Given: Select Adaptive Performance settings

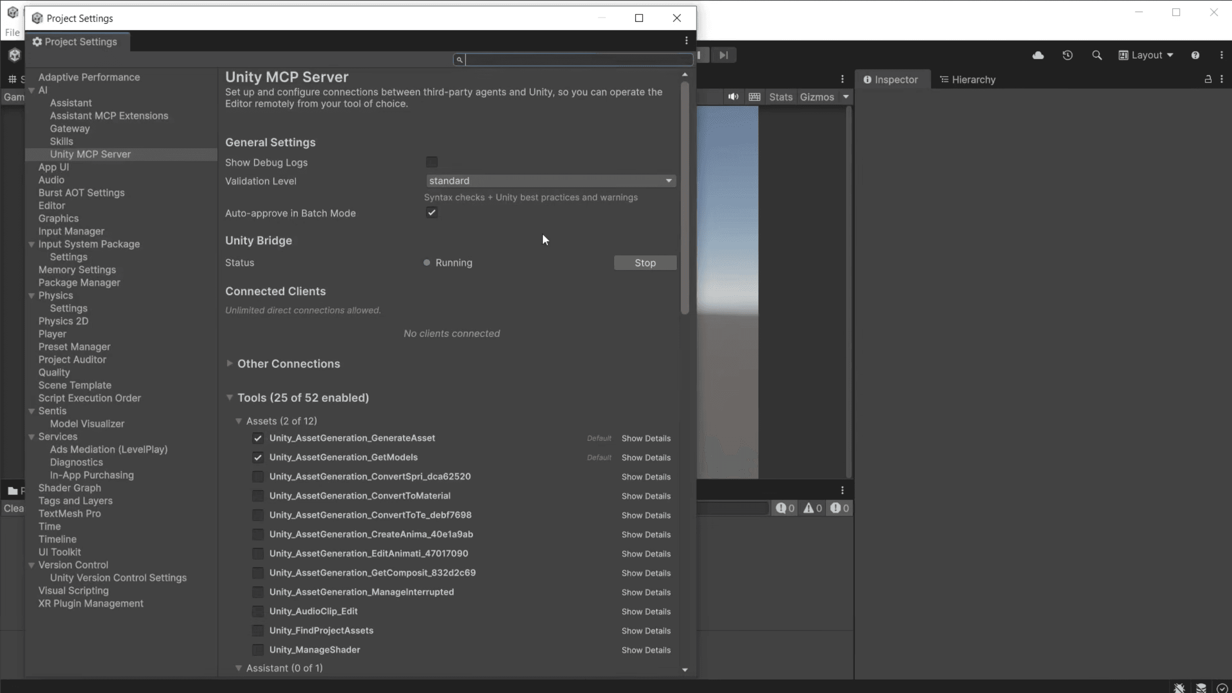Looking at the screenshot, I should click(x=89, y=77).
